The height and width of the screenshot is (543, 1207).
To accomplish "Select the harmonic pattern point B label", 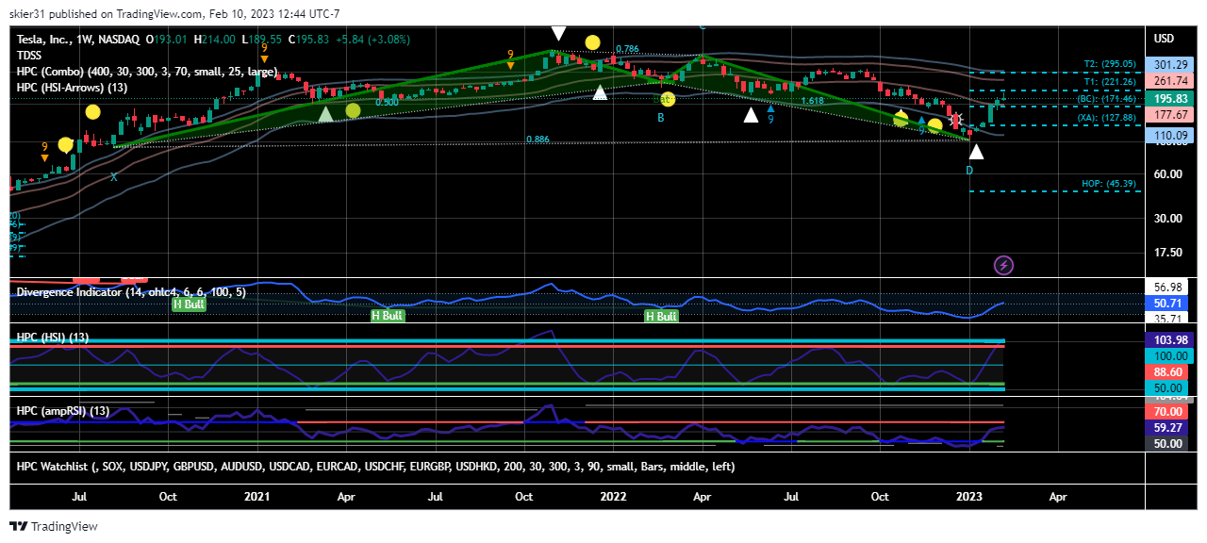I will 661,118.
